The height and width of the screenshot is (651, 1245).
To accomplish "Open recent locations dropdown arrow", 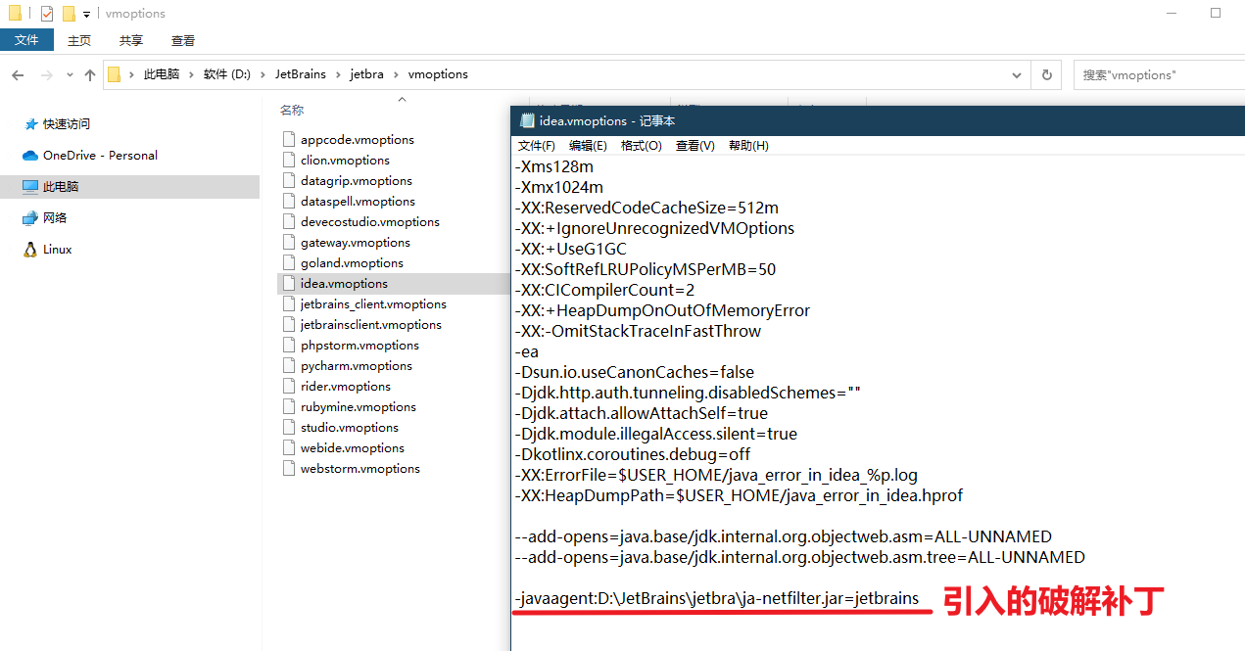I will click(x=70, y=75).
